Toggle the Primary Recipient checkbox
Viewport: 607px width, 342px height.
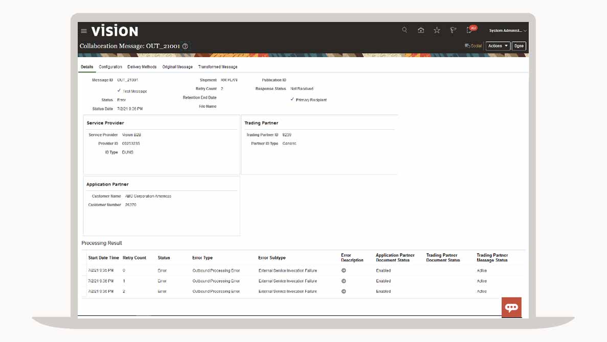[x=292, y=99]
